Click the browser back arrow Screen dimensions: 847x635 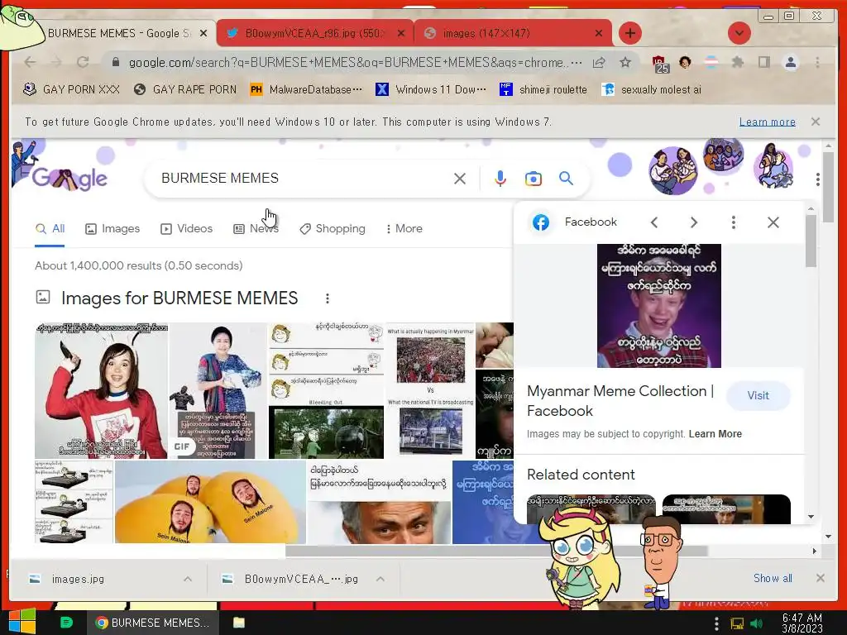coord(31,62)
